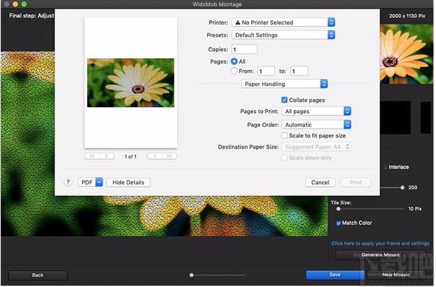Viewport: 436px width, 287px height.
Task: Click the slider handle at value 200
Action: [403, 187]
